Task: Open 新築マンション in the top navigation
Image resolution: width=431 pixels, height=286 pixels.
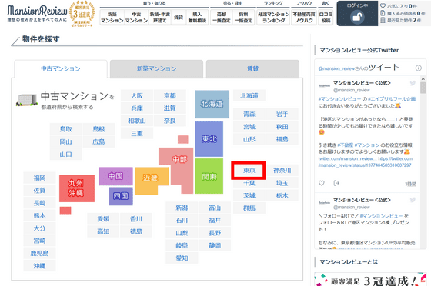Action: 112,17
